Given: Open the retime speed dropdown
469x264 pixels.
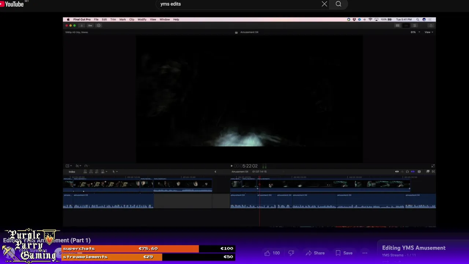Looking at the screenshot, I should pyautogui.click(x=86, y=166).
